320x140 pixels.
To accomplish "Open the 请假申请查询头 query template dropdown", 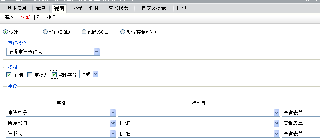I will click(x=53, y=52).
